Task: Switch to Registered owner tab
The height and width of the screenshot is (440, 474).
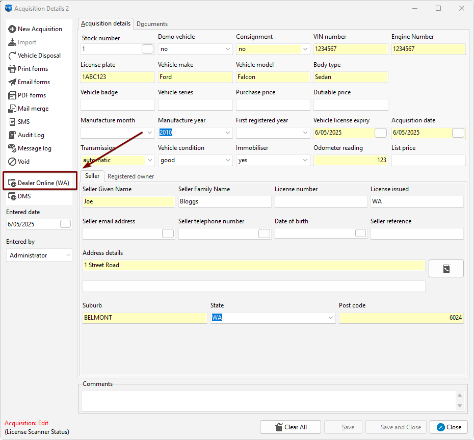Action: 130,176
